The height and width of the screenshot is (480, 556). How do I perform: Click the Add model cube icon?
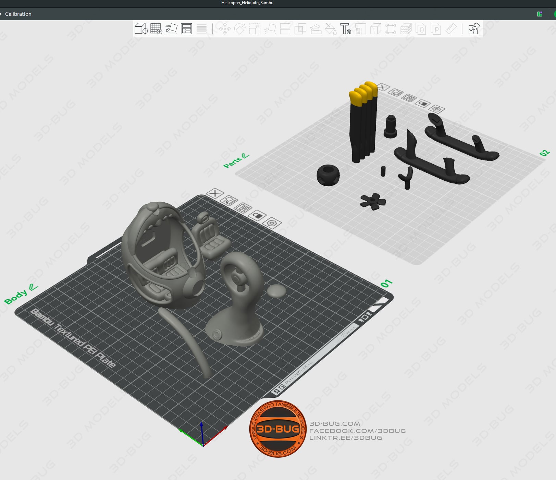tap(141, 29)
